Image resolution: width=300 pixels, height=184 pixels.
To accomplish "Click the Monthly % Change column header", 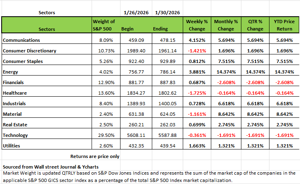I will tap(226, 25).
